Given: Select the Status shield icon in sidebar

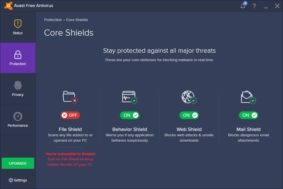Looking at the screenshot, I should coord(18,24).
